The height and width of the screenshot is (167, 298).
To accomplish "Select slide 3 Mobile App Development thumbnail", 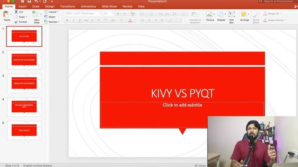I will [24, 83].
